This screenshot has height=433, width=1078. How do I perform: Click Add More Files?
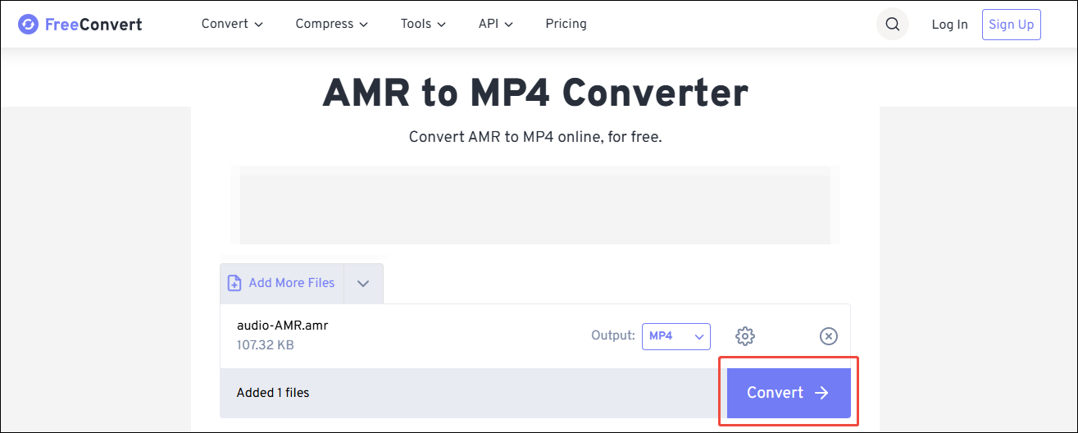point(281,283)
